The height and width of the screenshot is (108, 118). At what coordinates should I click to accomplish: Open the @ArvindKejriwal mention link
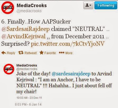pyautogui.click(x=24, y=36)
